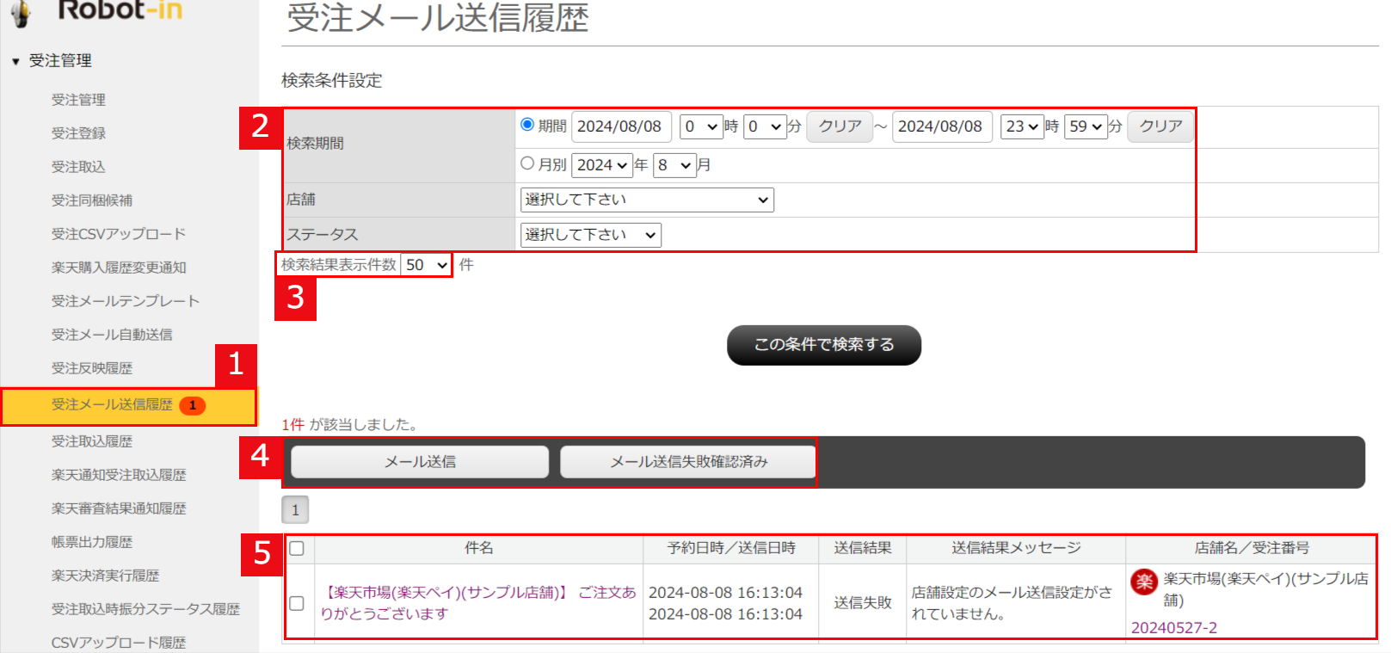Open the end hour dropdown showing 23
The height and width of the screenshot is (653, 1391).
pyautogui.click(x=1022, y=126)
